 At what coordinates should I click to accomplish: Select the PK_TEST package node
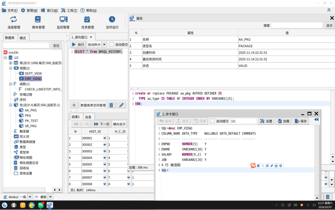(x=31, y=121)
